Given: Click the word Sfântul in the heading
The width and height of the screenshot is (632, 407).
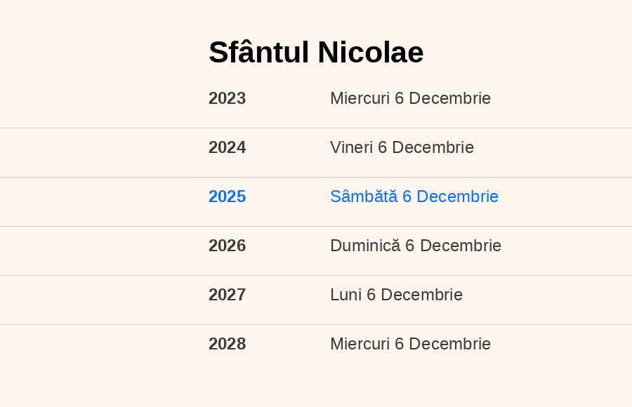Looking at the screenshot, I should 258,53.
